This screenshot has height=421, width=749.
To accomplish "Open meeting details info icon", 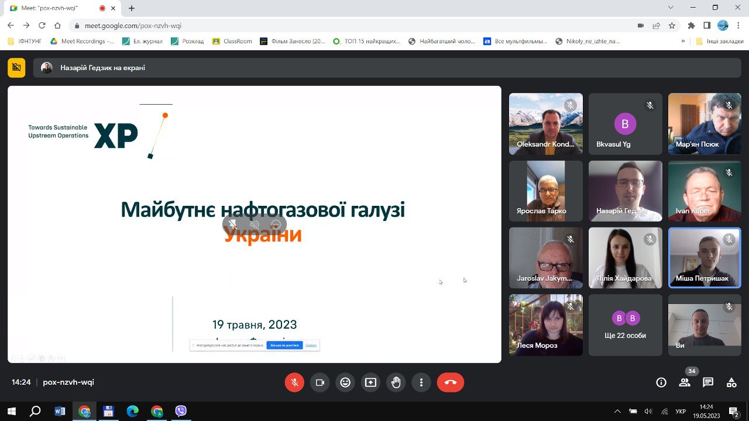I will click(x=661, y=382).
